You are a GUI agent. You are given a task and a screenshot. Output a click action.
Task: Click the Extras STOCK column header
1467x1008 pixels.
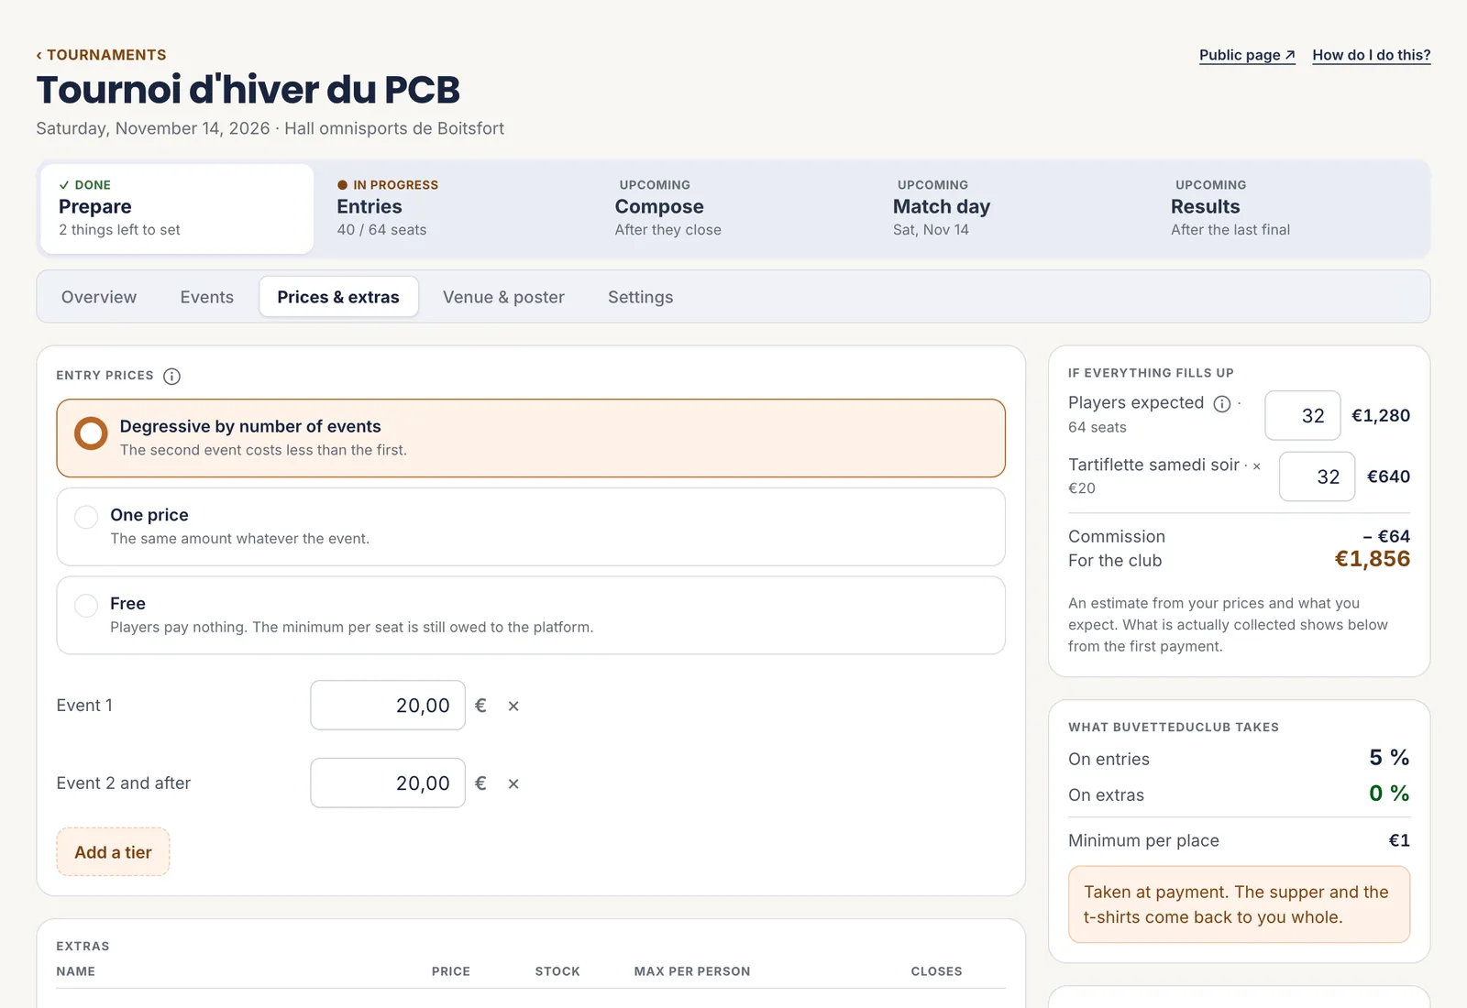[x=557, y=971]
